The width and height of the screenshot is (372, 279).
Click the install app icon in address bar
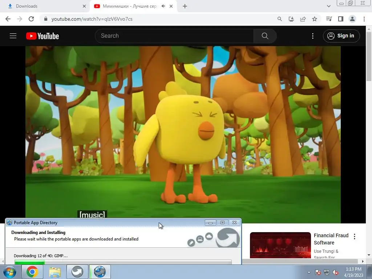pos(291,19)
